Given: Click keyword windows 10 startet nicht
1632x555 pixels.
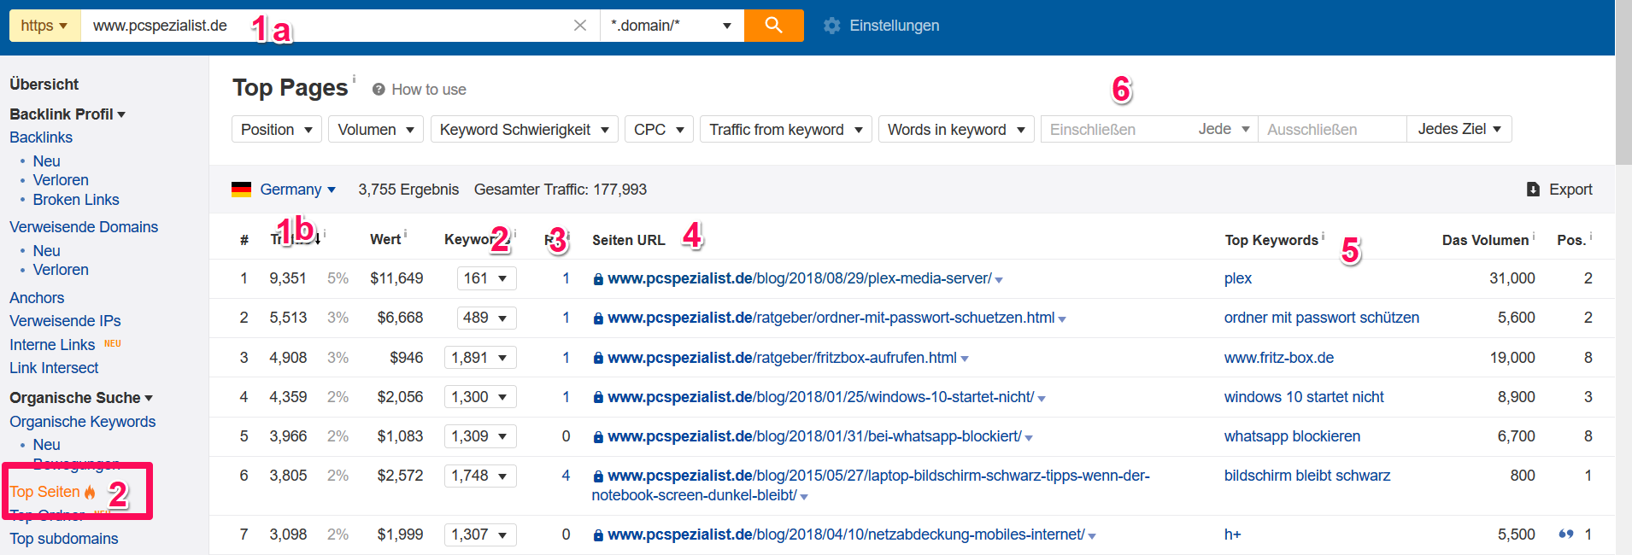Looking at the screenshot, I should pyautogui.click(x=1304, y=397).
